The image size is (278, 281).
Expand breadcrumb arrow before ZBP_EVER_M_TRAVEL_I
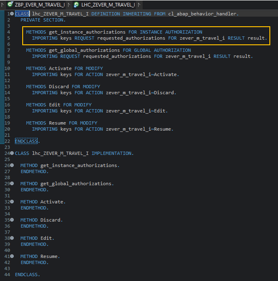pyautogui.click(x=3, y=5)
